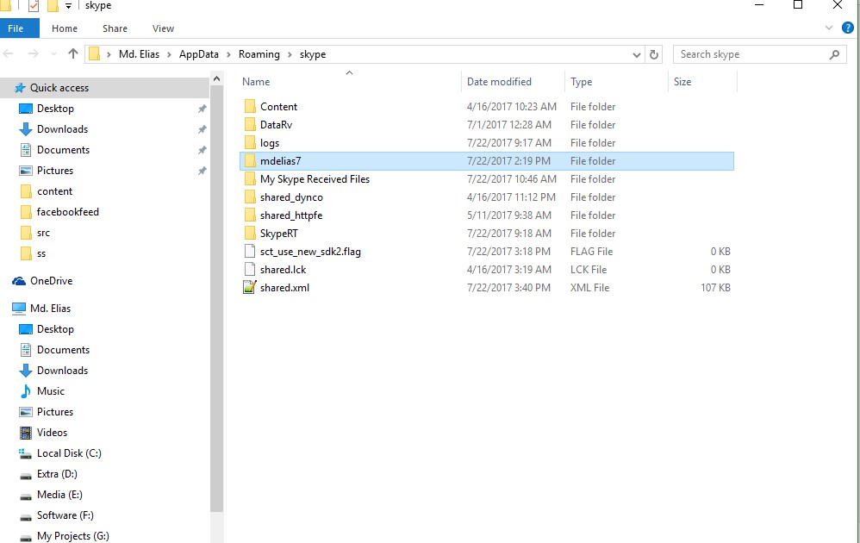Navigate to Roaming in the breadcrumb
Viewport: 860px width, 543px height.
(259, 54)
